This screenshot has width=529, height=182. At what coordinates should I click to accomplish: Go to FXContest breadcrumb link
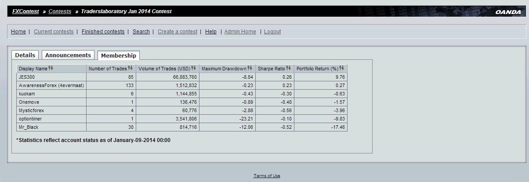click(25, 11)
